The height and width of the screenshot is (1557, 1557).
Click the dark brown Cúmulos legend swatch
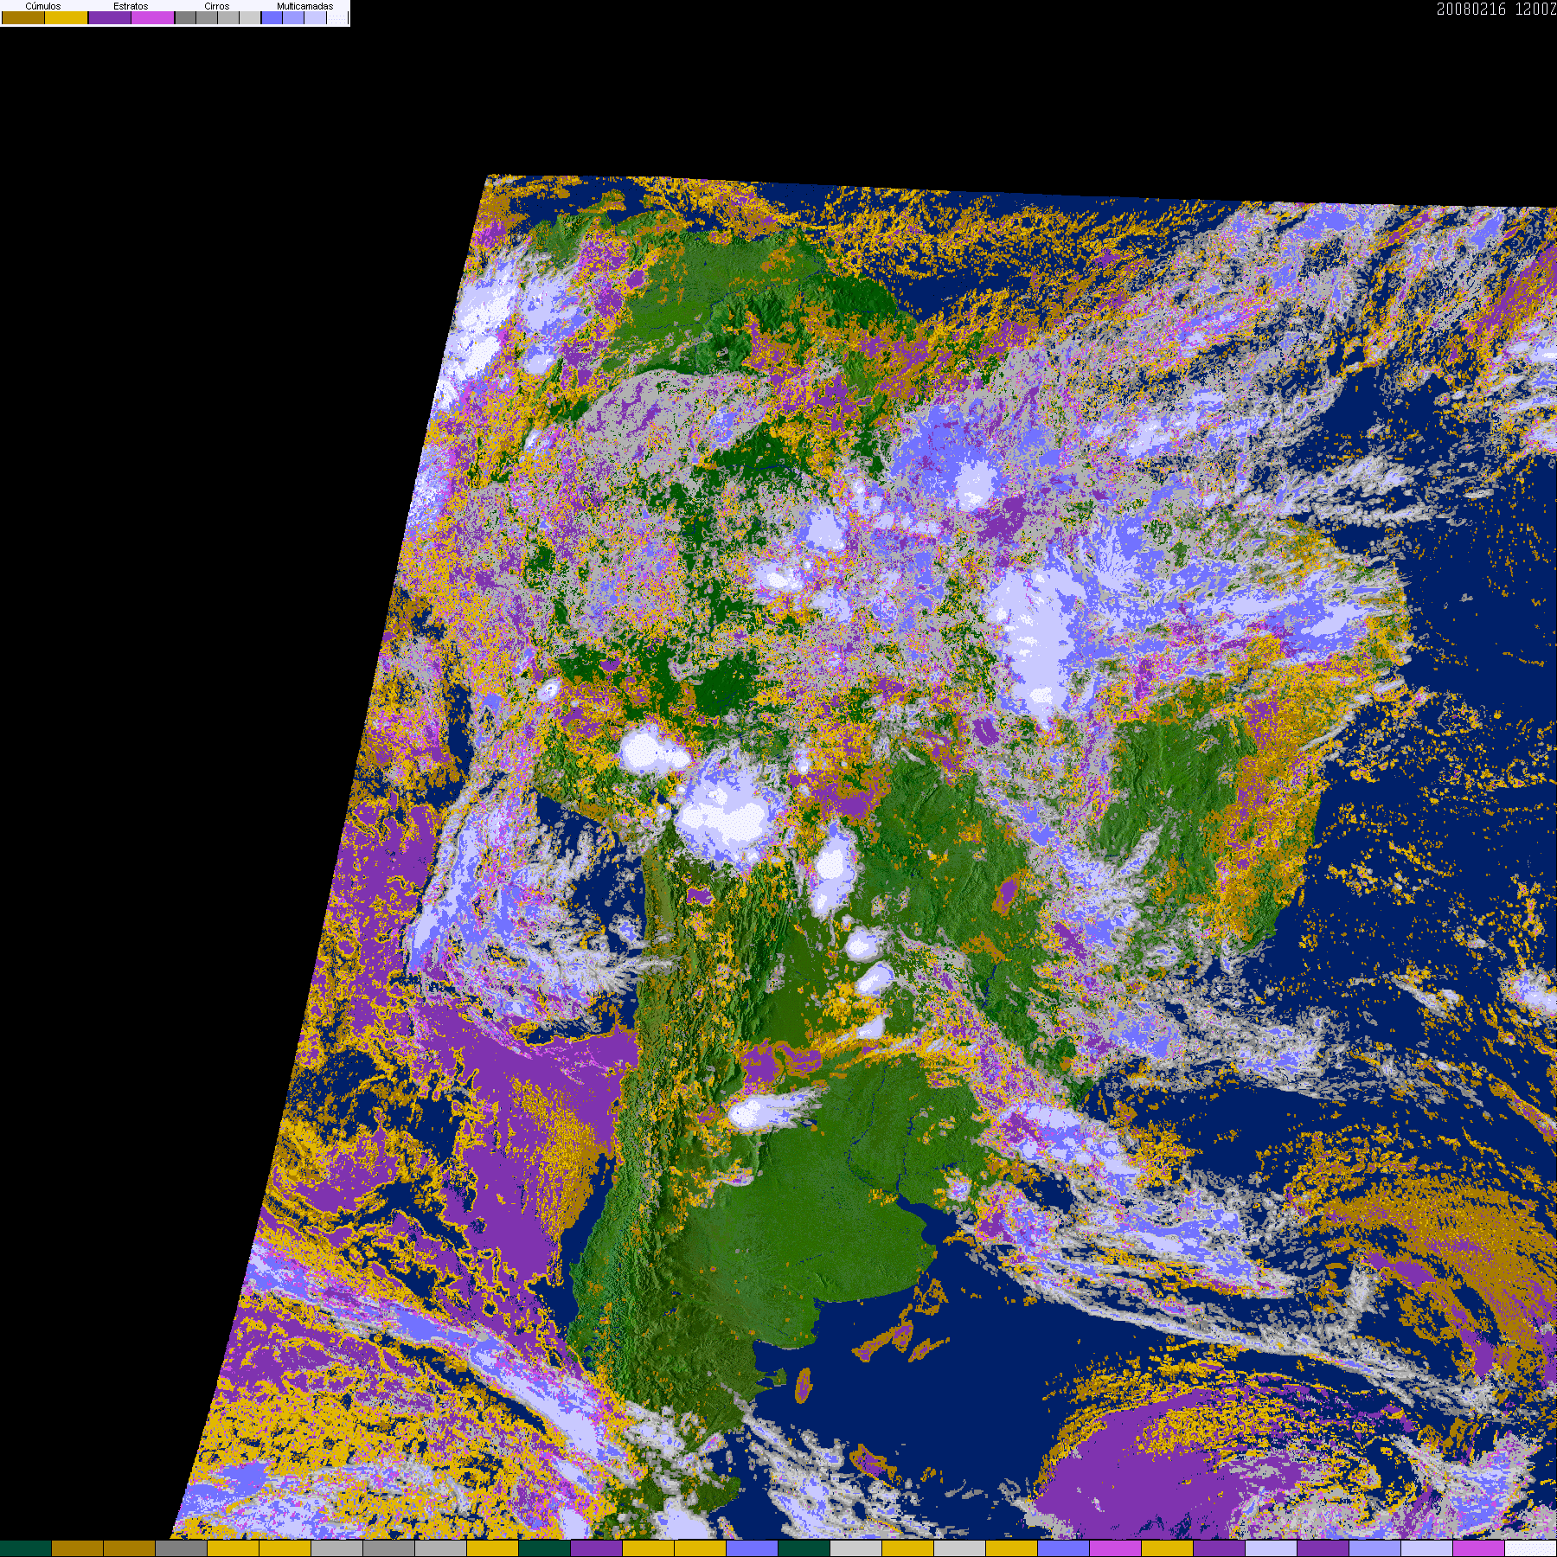pyautogui.click(x=23, y=17)
